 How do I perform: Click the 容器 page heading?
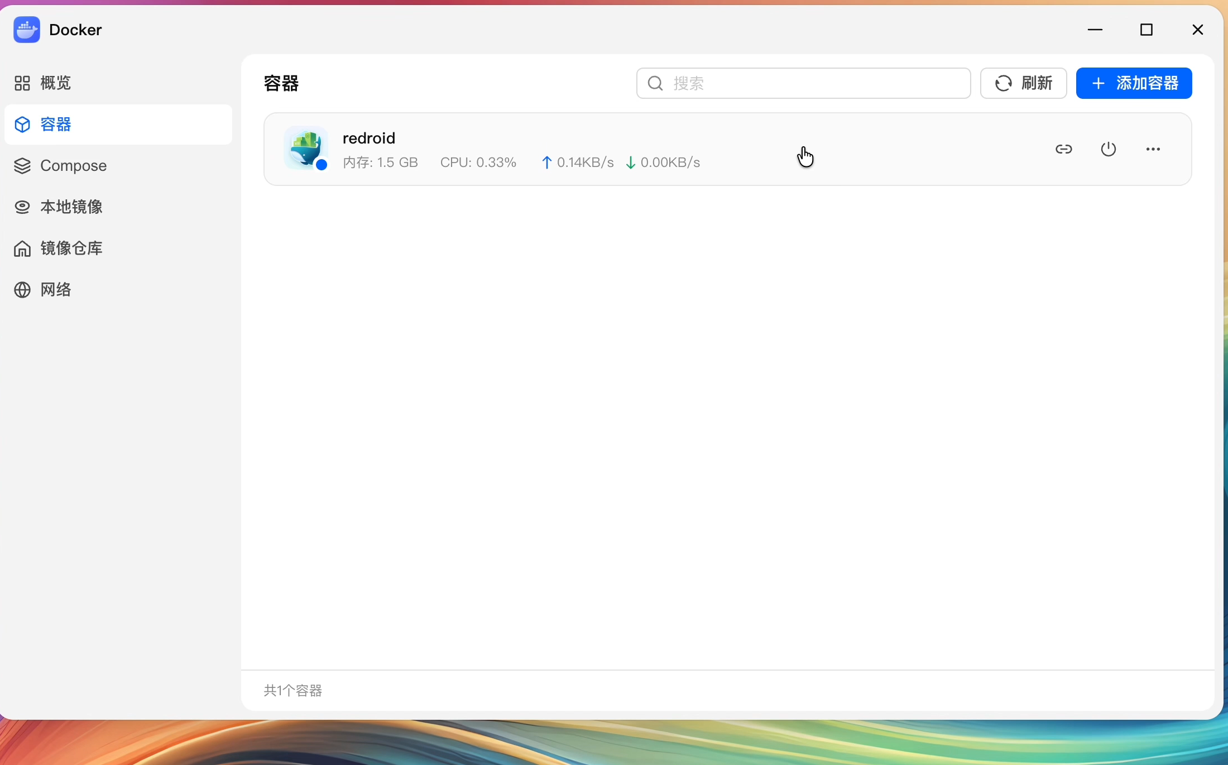tap(281, 83)
